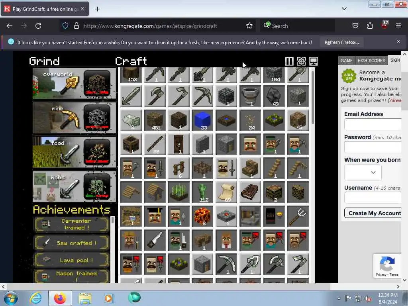The image size is (408, 306).
Task: Click the cobblestone item showing 104
Action: point(274,75)
